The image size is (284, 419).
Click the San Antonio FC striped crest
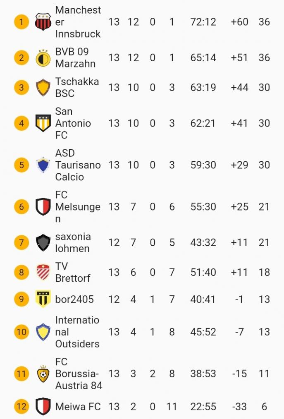pos(43,123)
